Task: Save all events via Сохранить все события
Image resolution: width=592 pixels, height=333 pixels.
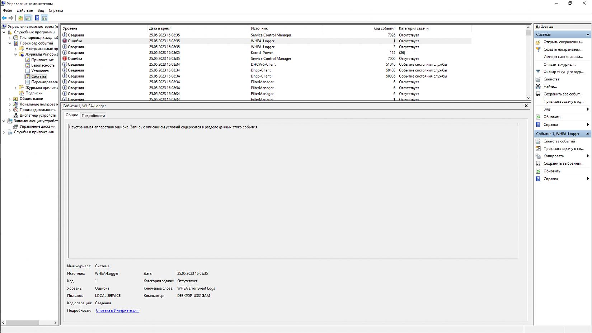Action: point(563,94)
